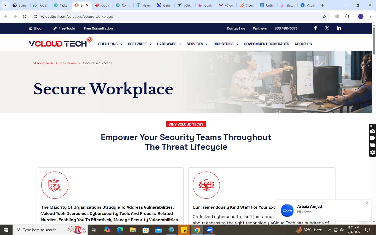Open Chrome extensions puzzle icon
The image size is (376, 235).
347,16
